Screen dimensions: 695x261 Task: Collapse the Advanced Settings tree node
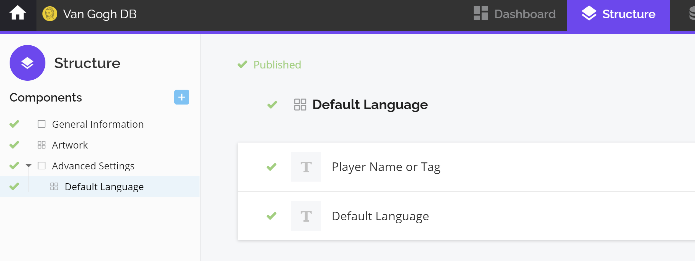pos(29,165)
